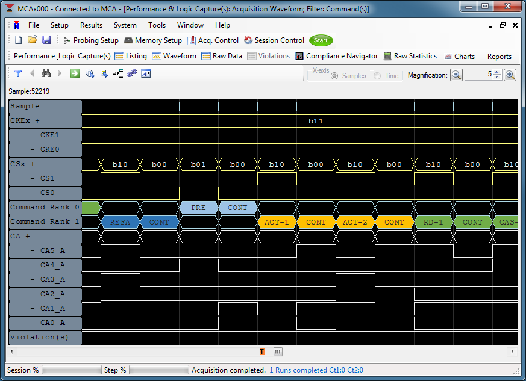Go to previous search result arrow
526x381 pixels.
(x=32, y=73)
